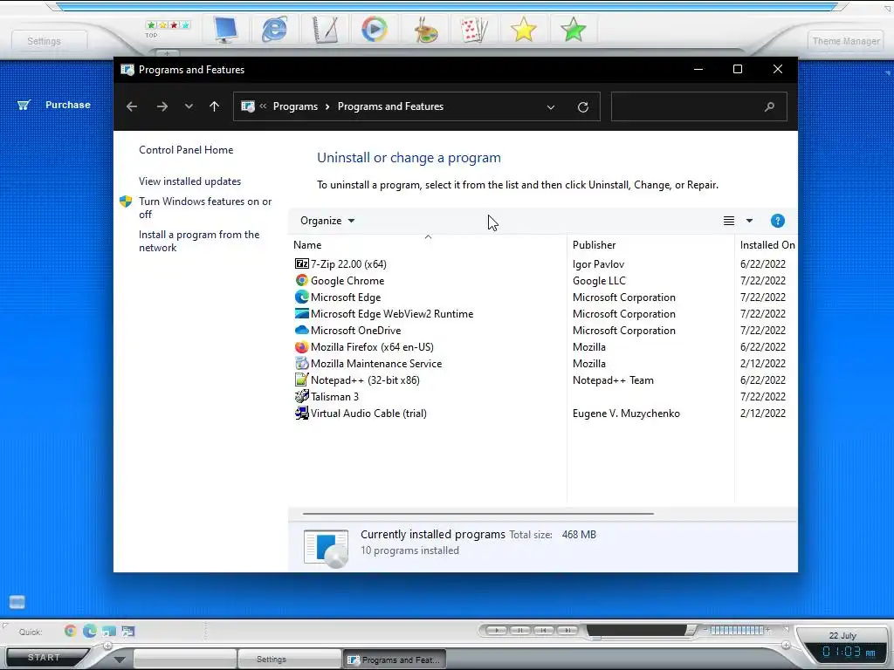The image size is (894, 670).
Task: Click the shopping cart Purchase icon
Action: [x=24, y=105]
